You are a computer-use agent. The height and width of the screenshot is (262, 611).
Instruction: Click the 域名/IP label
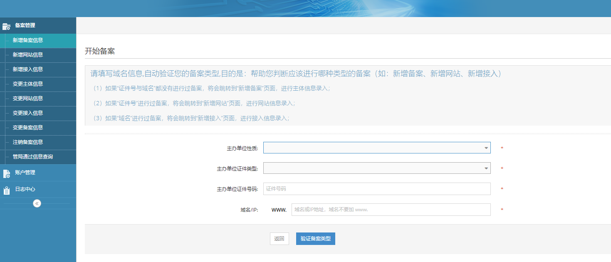pos(249,210)
